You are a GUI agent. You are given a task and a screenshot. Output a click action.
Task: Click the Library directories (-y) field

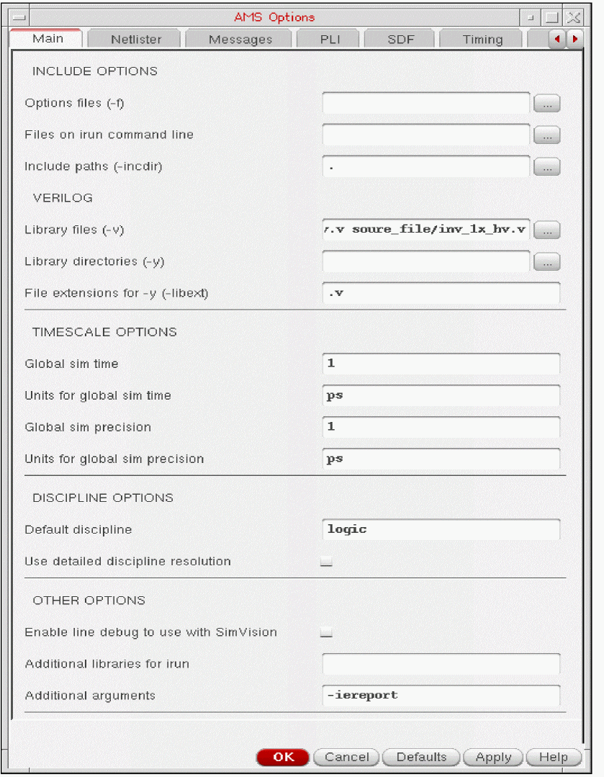[426, 261]
